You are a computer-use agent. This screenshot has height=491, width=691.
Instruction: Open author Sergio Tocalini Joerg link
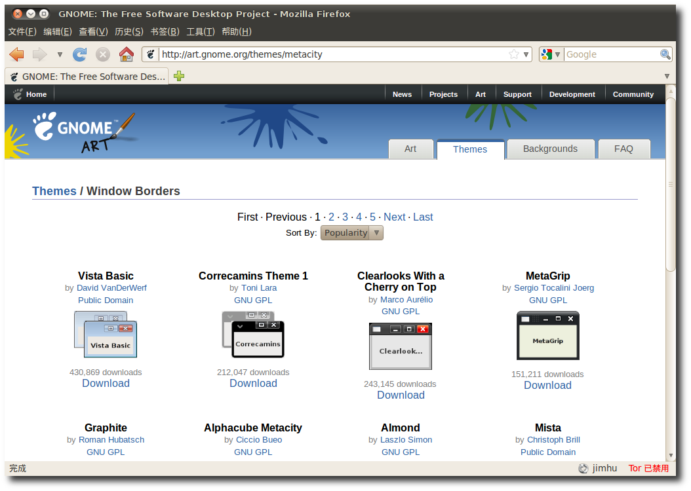tap(554, 288)
